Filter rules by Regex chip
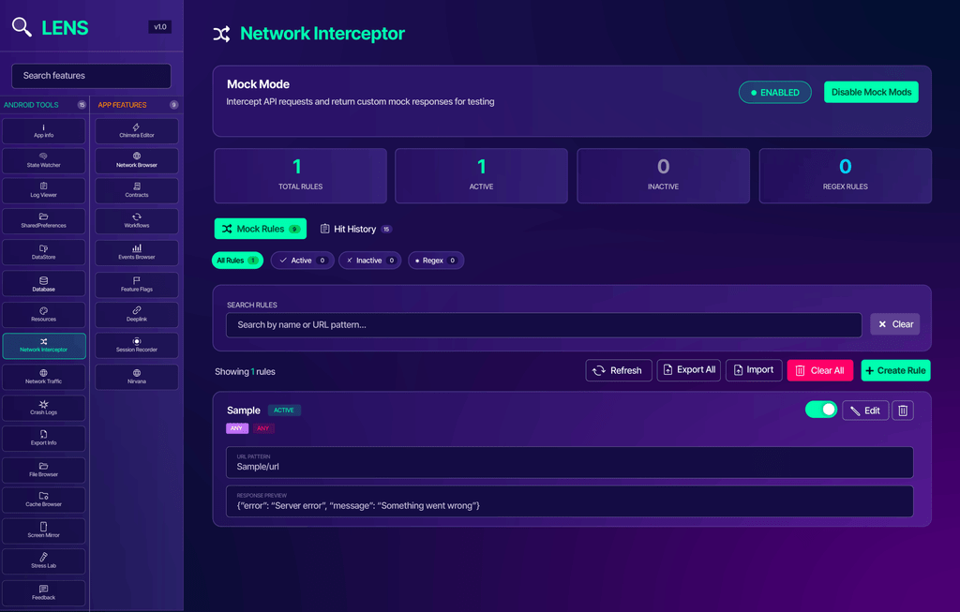The width and height of the screenshot is (960, 612). point(436,261)
